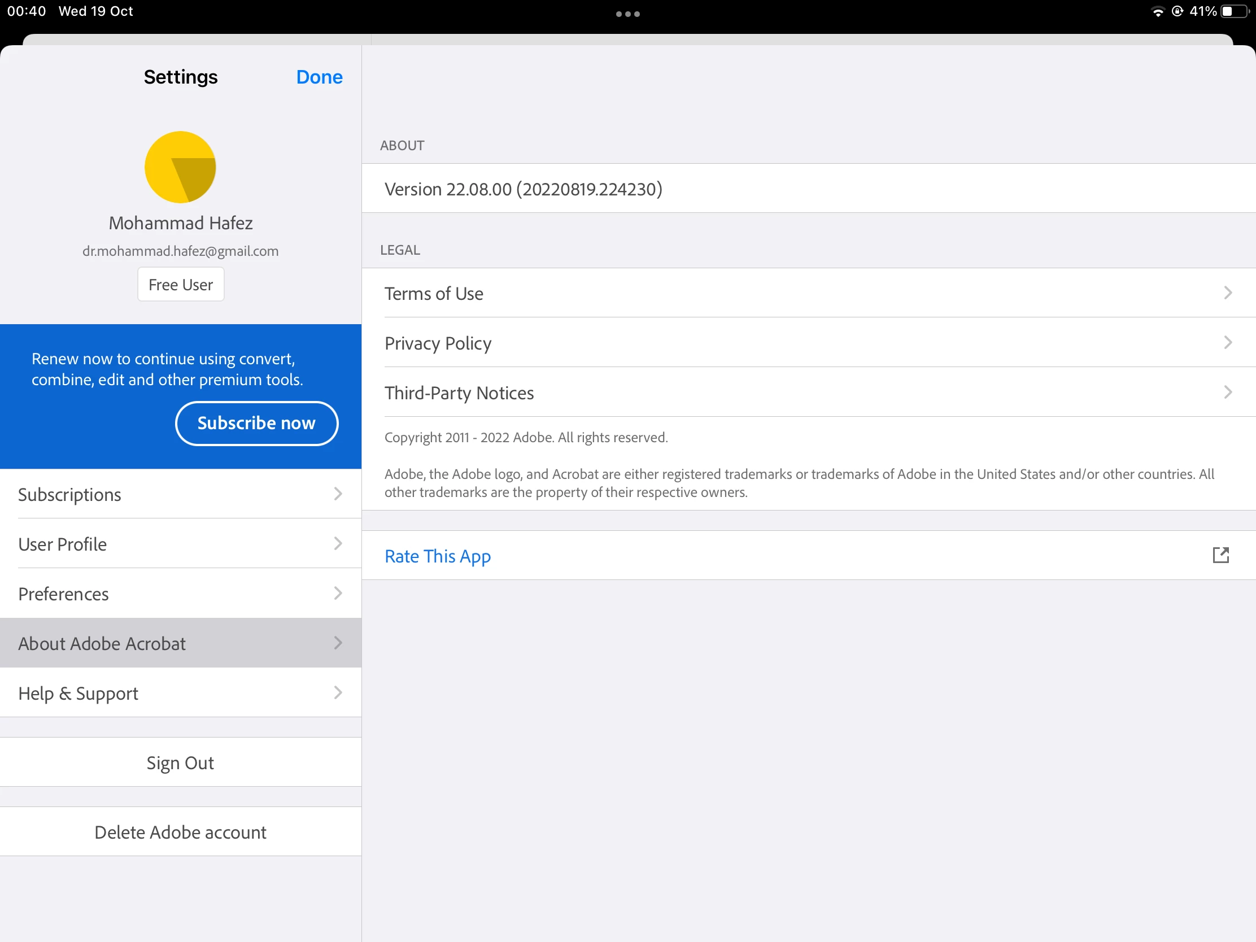
Task: Tap the yellow profile avatar icon
Action: pos(180,167)
